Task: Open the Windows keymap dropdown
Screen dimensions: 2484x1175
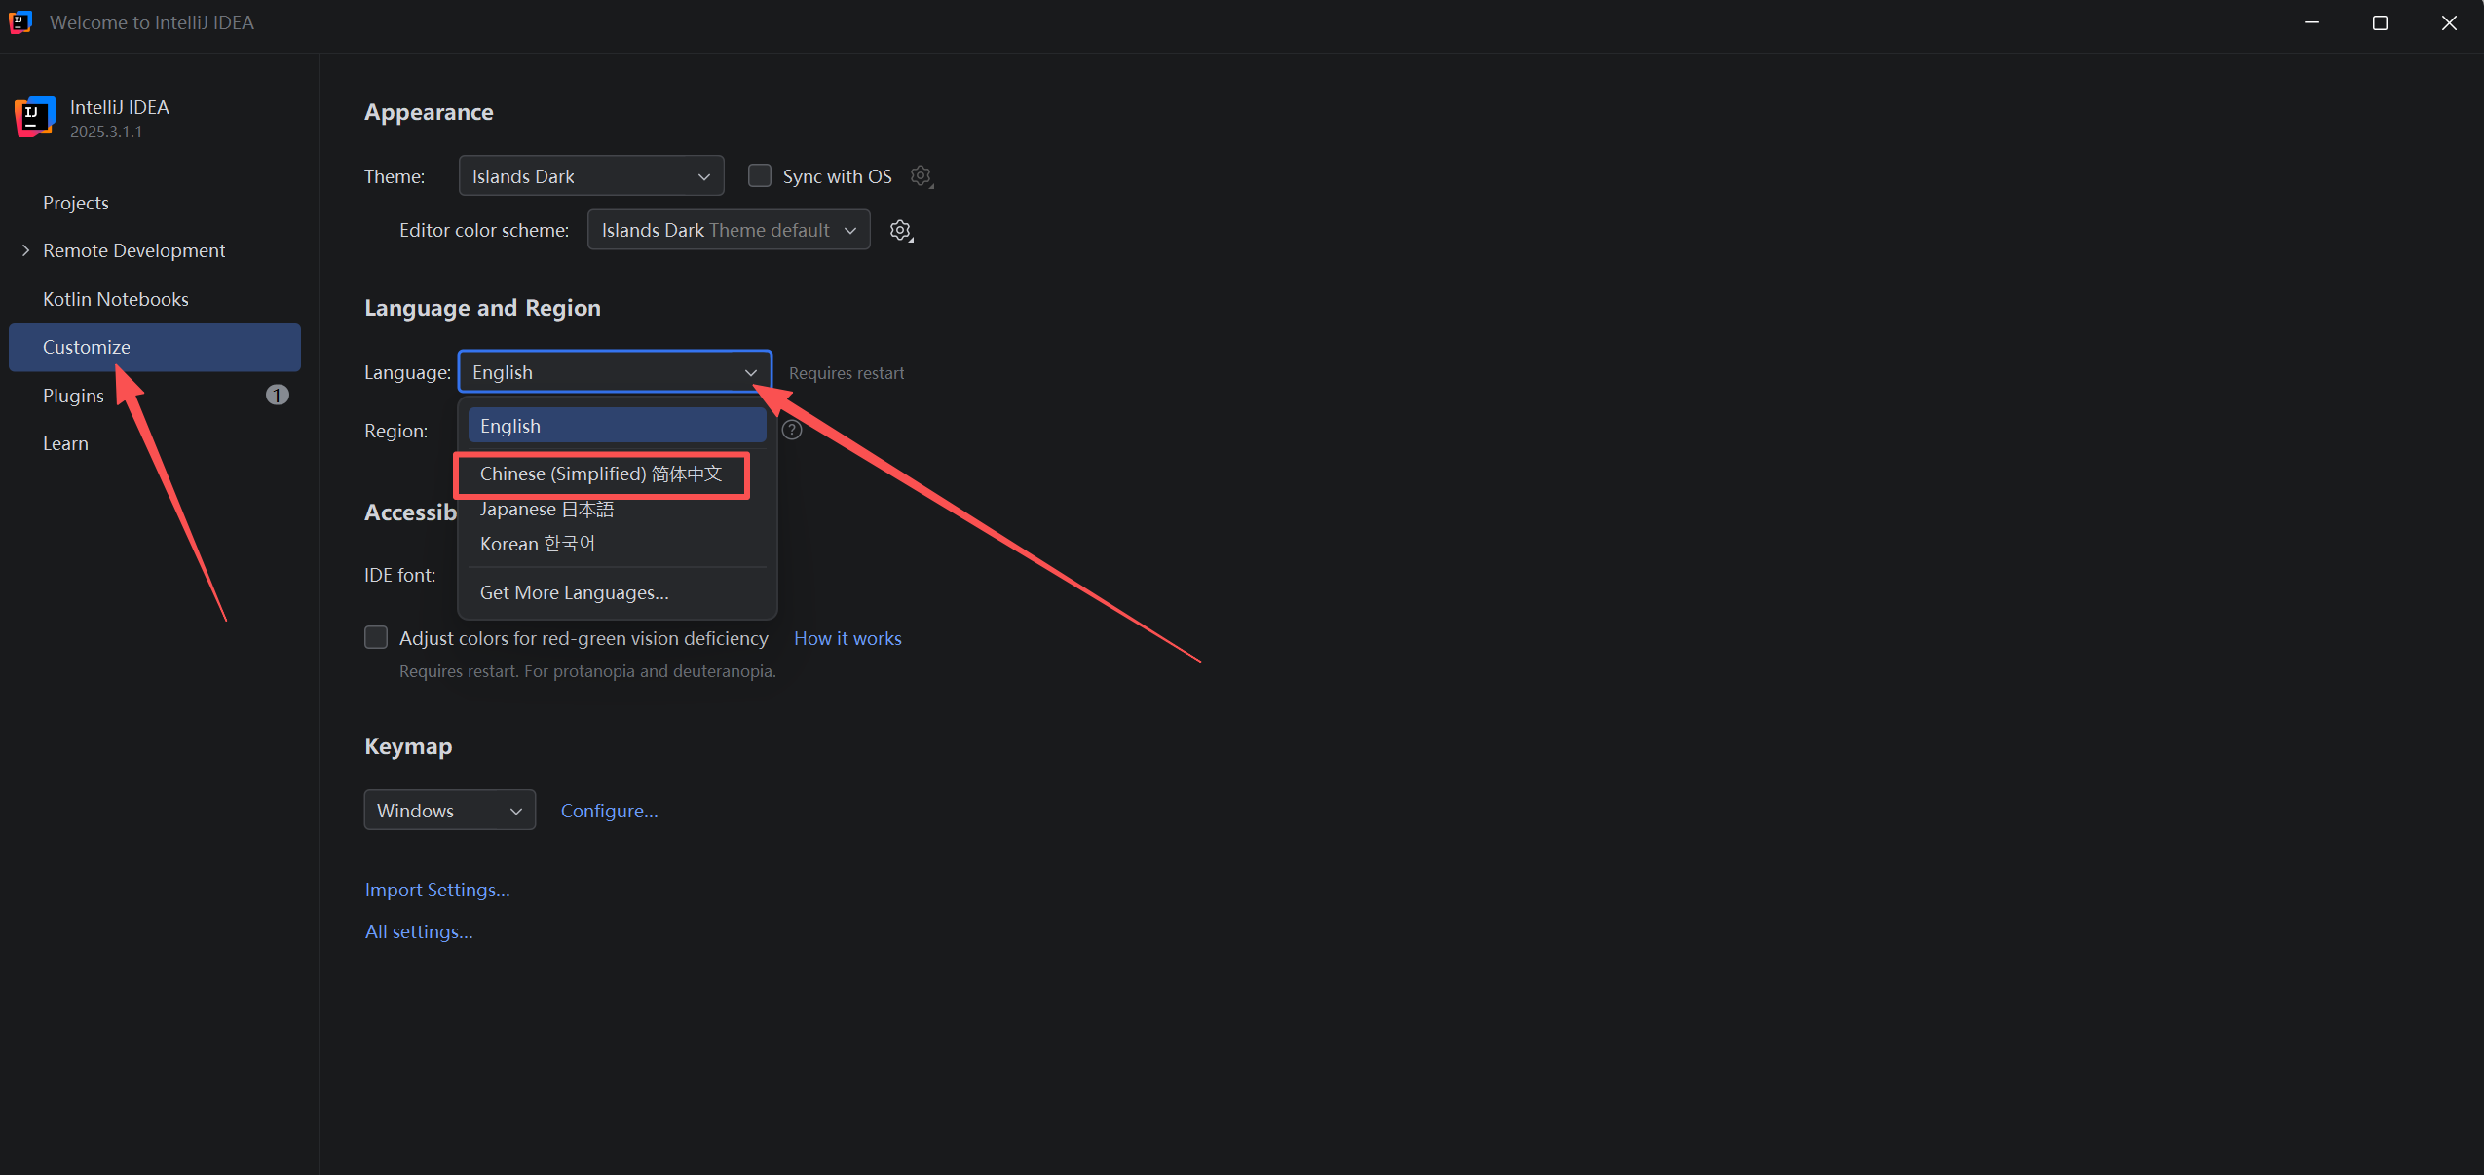Action: (449, 811)
